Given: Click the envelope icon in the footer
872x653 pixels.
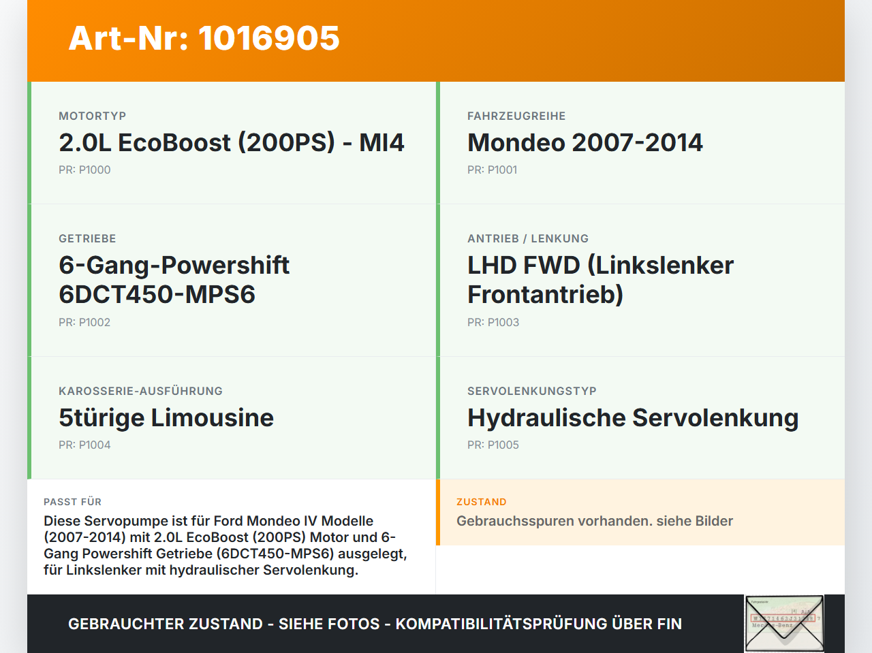Looking at the screenshot, I should (x=784, y=624).
